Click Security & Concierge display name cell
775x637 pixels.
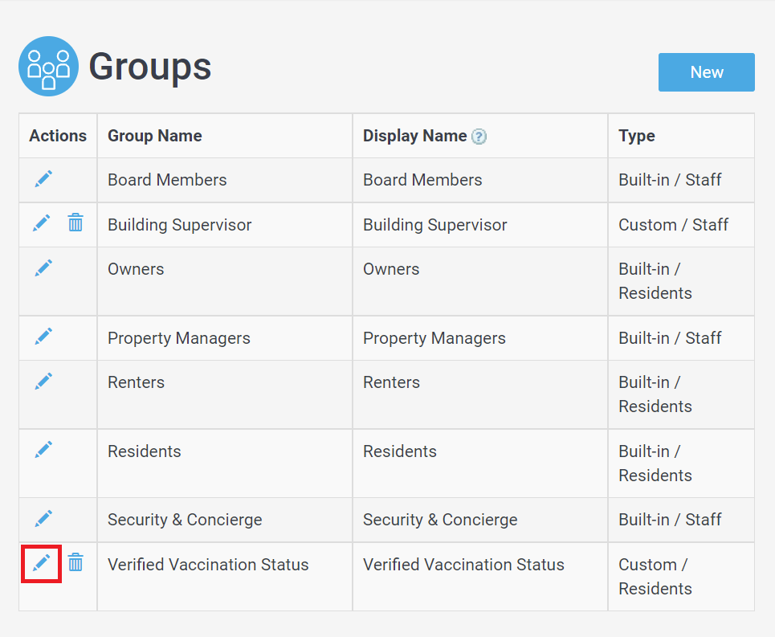[x=480, y=520]
